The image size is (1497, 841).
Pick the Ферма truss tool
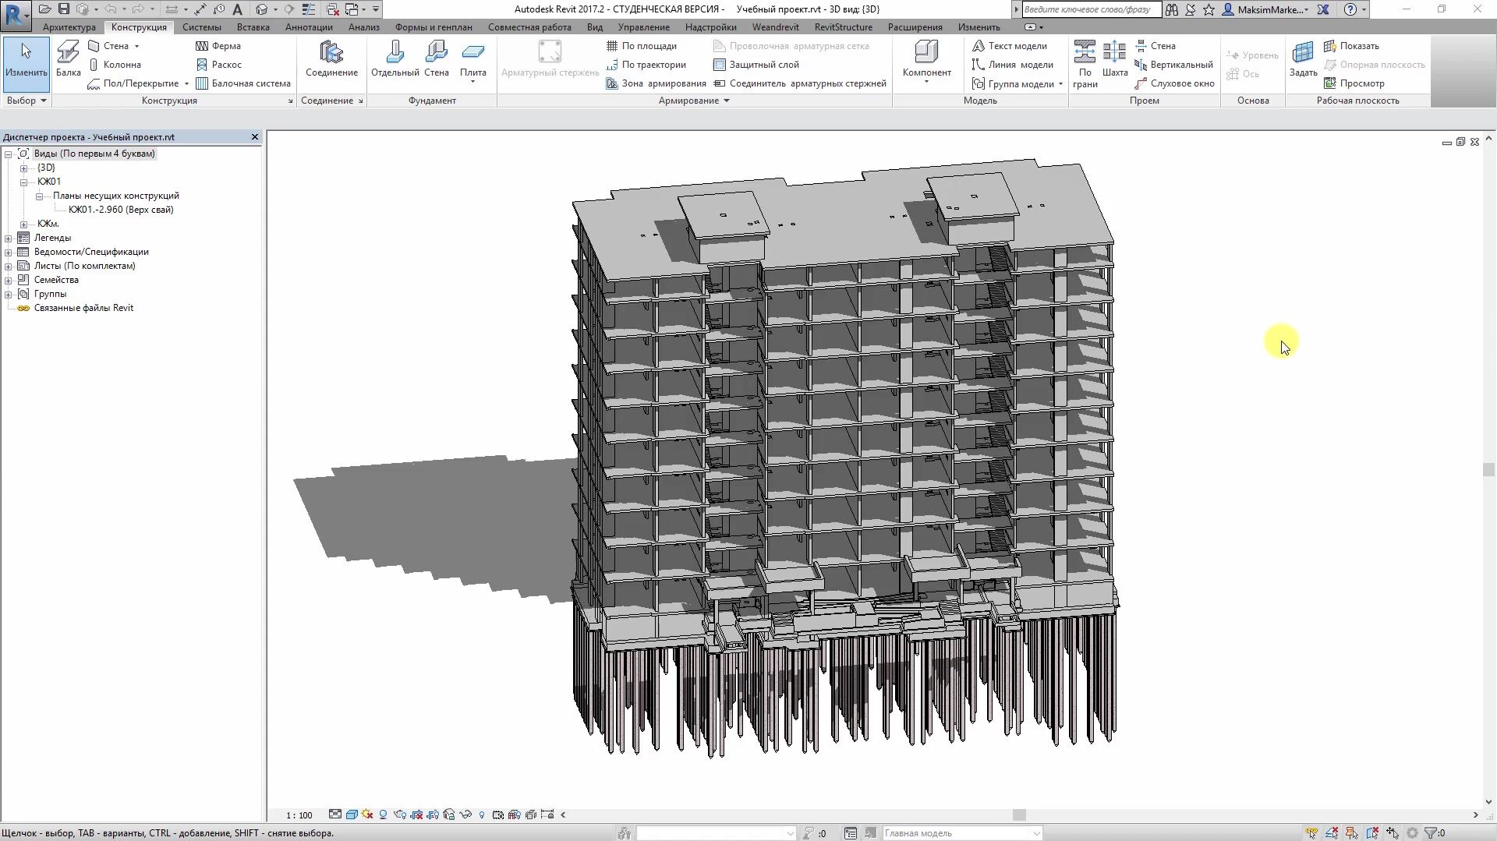tap(218, 46)
